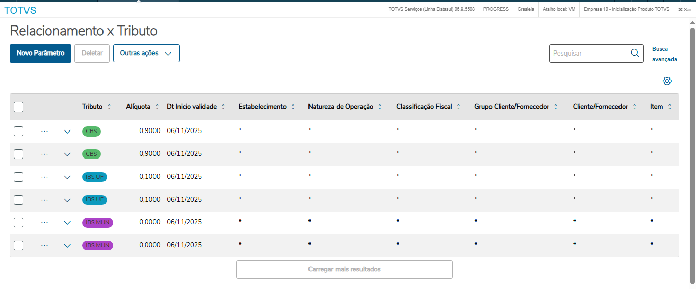Sort by the Item column arrows
The image size is (696, 289).
point(669,107)
